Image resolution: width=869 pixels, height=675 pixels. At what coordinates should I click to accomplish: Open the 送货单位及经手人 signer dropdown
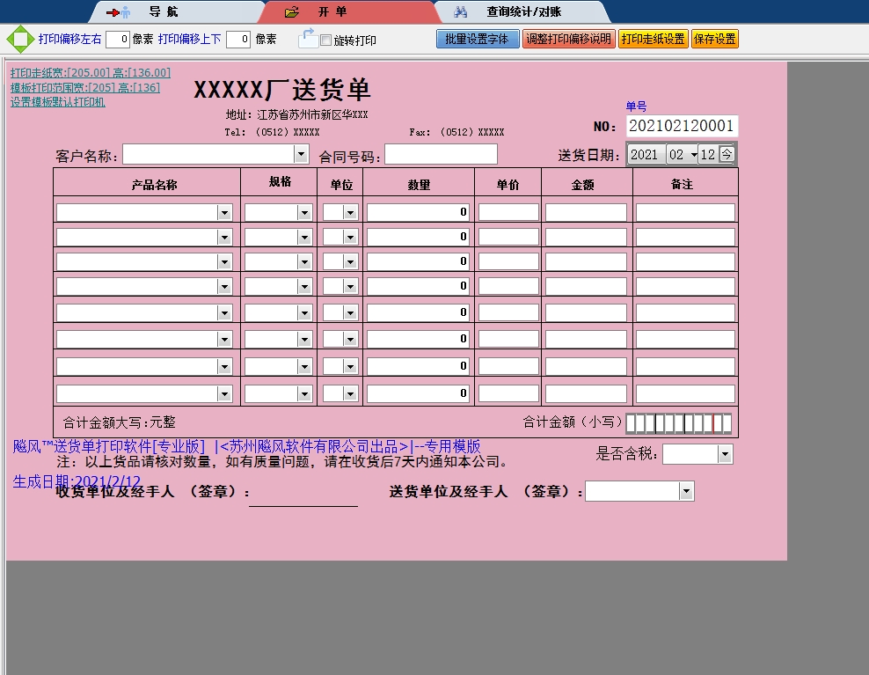(x=685, y=490)
